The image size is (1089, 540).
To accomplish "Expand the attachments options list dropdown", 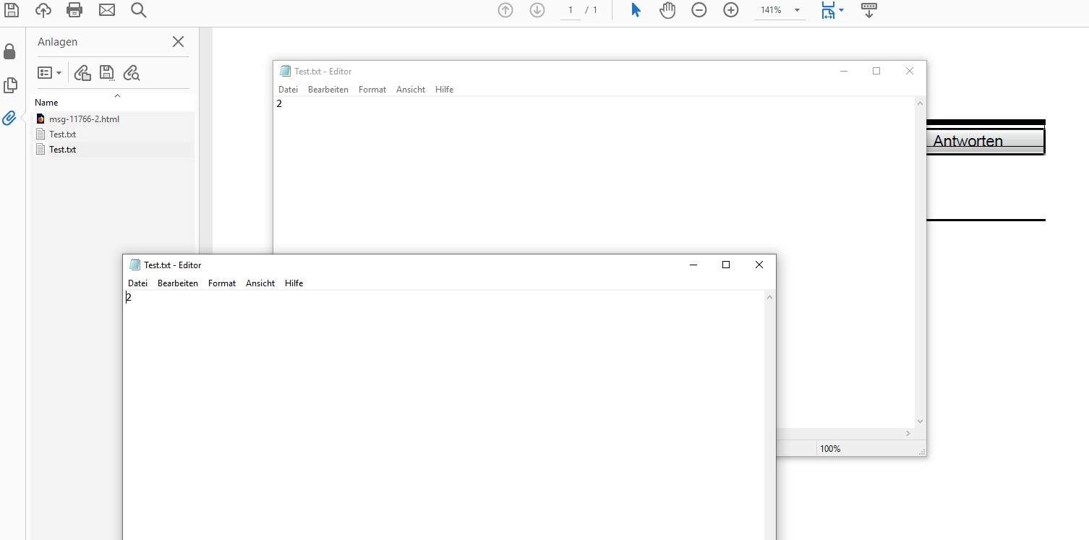I will pos(49,72).
